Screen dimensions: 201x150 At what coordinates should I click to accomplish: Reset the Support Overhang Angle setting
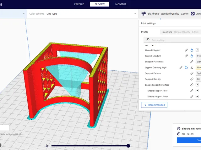pyautogui.click(x=186, y=67)
